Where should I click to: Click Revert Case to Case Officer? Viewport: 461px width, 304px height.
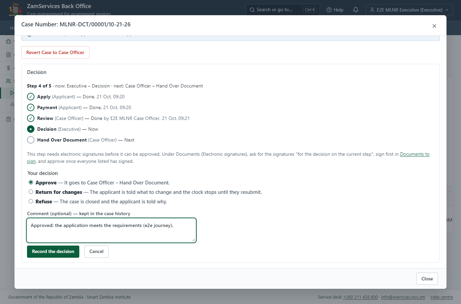point(55,52)
